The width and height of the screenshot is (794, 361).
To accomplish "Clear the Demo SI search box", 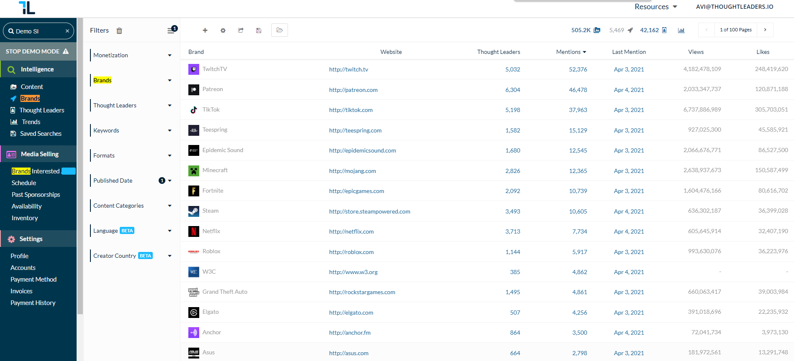I will coord(67,31).
